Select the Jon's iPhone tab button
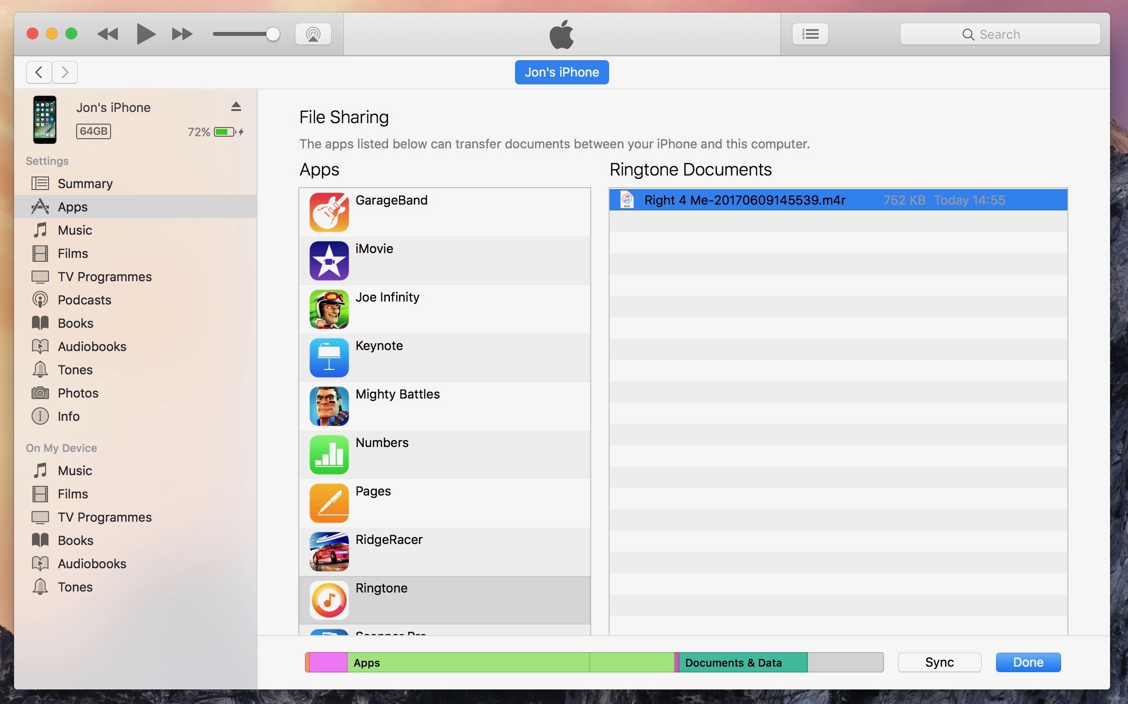Screen dimensions: 1128x704 coord(562,72)
